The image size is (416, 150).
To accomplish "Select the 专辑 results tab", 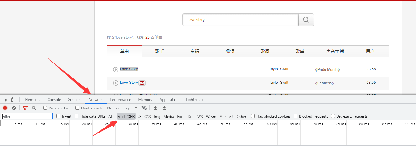I will click(195, 51).
